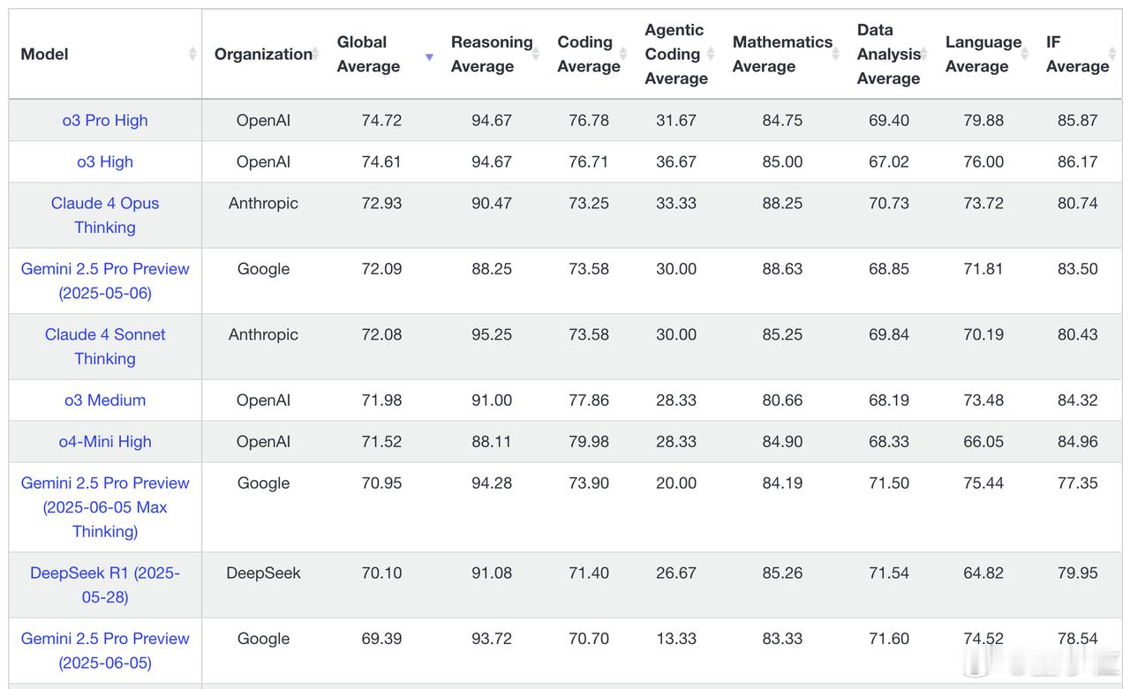Image resolution: width=1130 pixels, height=689 pixels.
Task: Click sort icon for Reasoning Average column
Action: pos(536,54)
